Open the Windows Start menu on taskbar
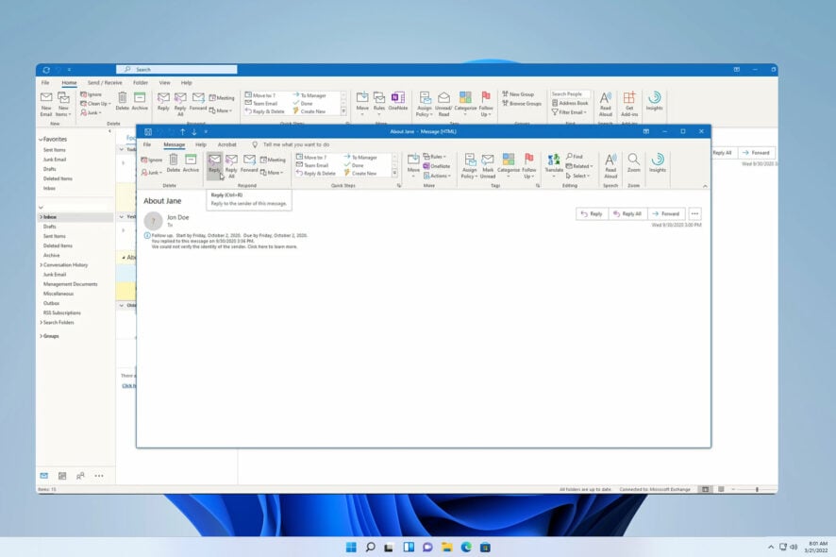This screenshot has width=836, height=557. [351, 547]
